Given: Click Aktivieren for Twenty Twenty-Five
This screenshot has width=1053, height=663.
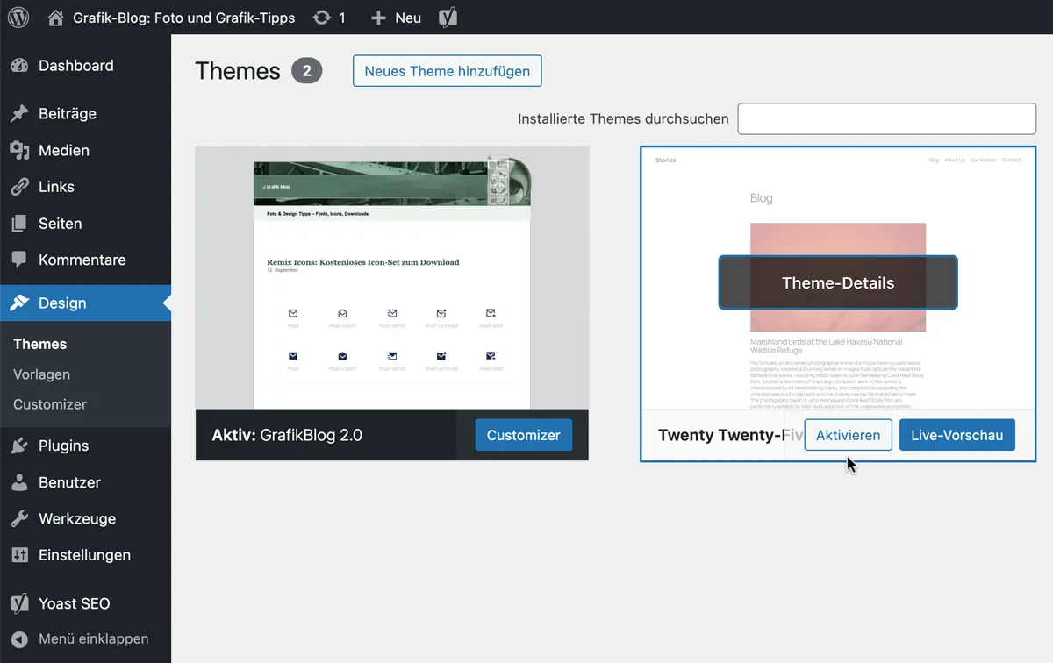Looking at the screenshot, I should (x=849, y=435).
